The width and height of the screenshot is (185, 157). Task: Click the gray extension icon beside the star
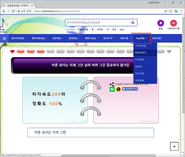(171, 11)
